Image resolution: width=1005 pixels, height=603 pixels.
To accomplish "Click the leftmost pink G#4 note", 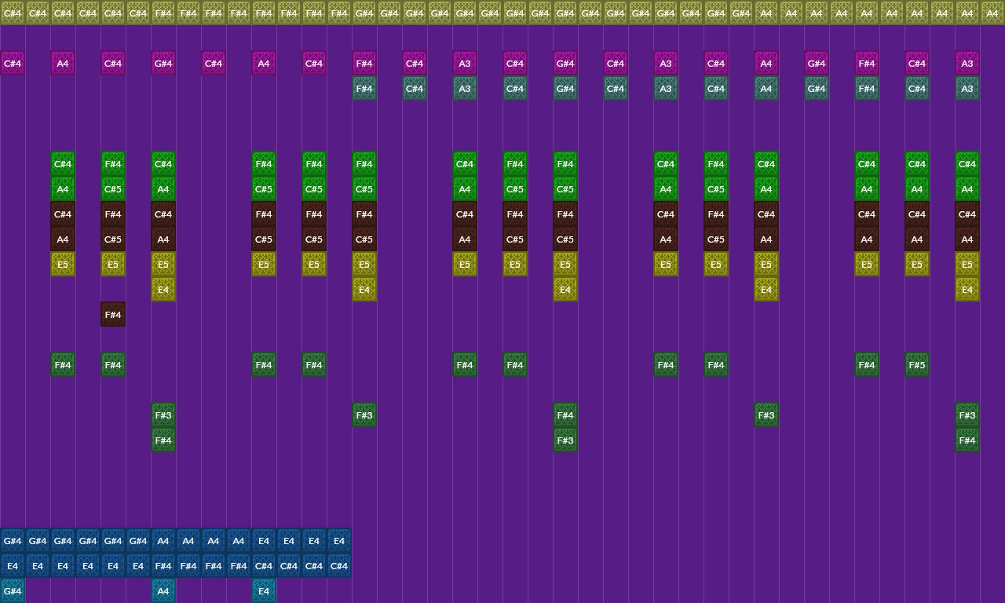I will [x=163, y=64].
